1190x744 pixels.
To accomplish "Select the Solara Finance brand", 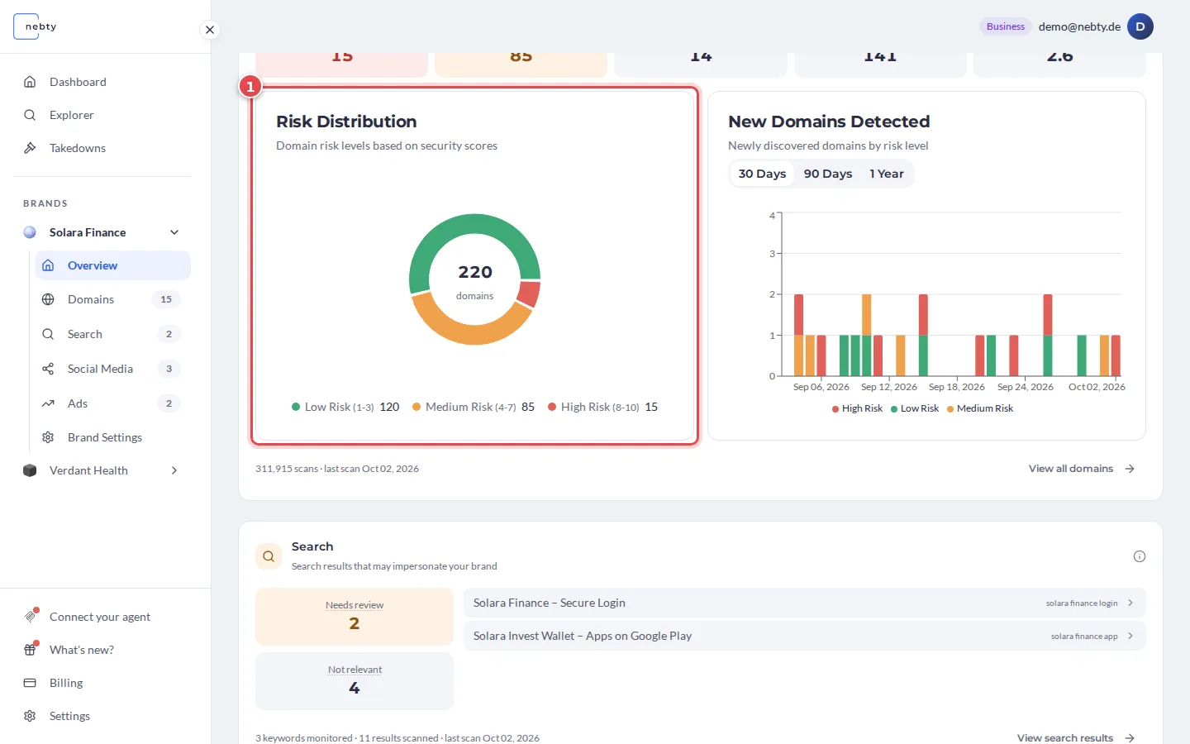I will [88, 232].
